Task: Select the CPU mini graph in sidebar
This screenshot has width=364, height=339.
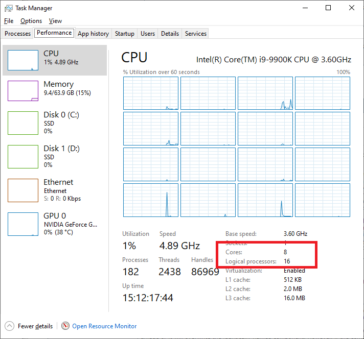Action: pyautogui.click(x=23, y=60)
